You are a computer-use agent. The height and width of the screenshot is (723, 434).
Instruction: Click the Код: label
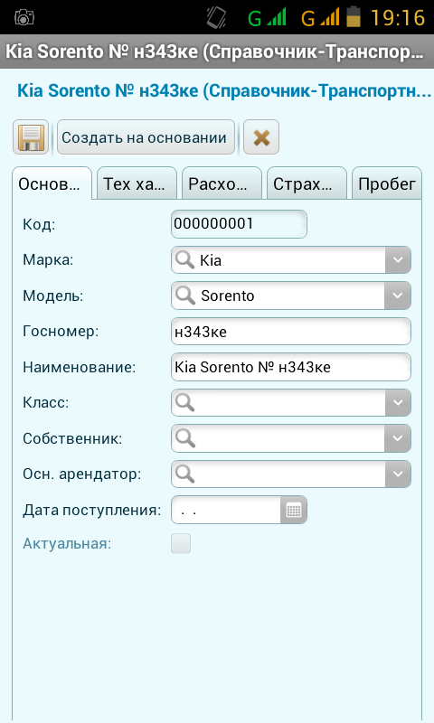tap(39, 224)
